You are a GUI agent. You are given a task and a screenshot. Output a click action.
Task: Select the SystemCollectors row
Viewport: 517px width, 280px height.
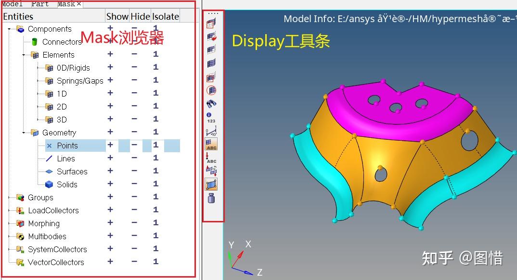tap(57, 249)
